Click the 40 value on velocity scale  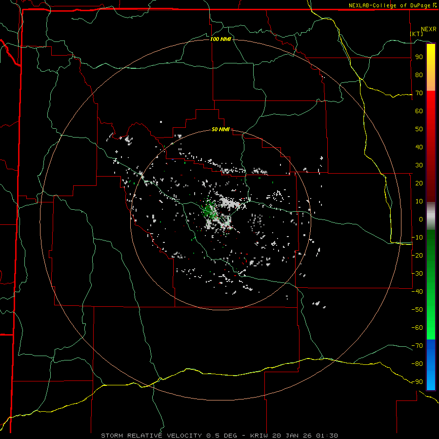419,147
